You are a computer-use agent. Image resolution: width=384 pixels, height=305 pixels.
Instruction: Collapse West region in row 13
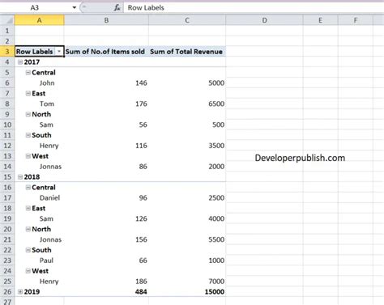(28, 156)
